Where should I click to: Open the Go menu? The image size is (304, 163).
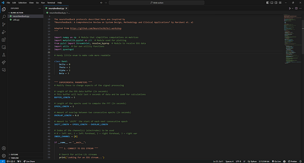pyautogui.click(x=37, y=3)
